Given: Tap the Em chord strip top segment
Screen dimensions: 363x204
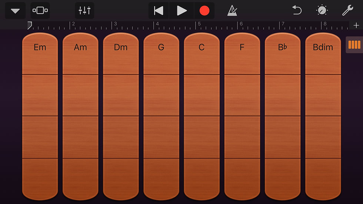Looking at the screenshot, I should 40,54.
